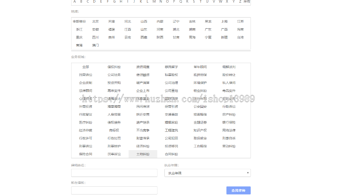The width and height of the screenshot is (337, 196).
Task: Choose 常年顾问 practice area
Action: point(200,67)
